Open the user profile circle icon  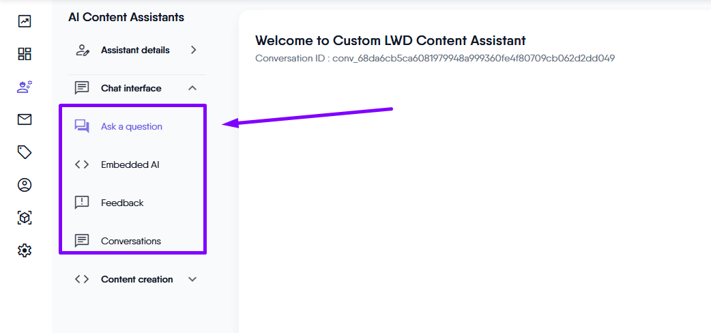25,185
